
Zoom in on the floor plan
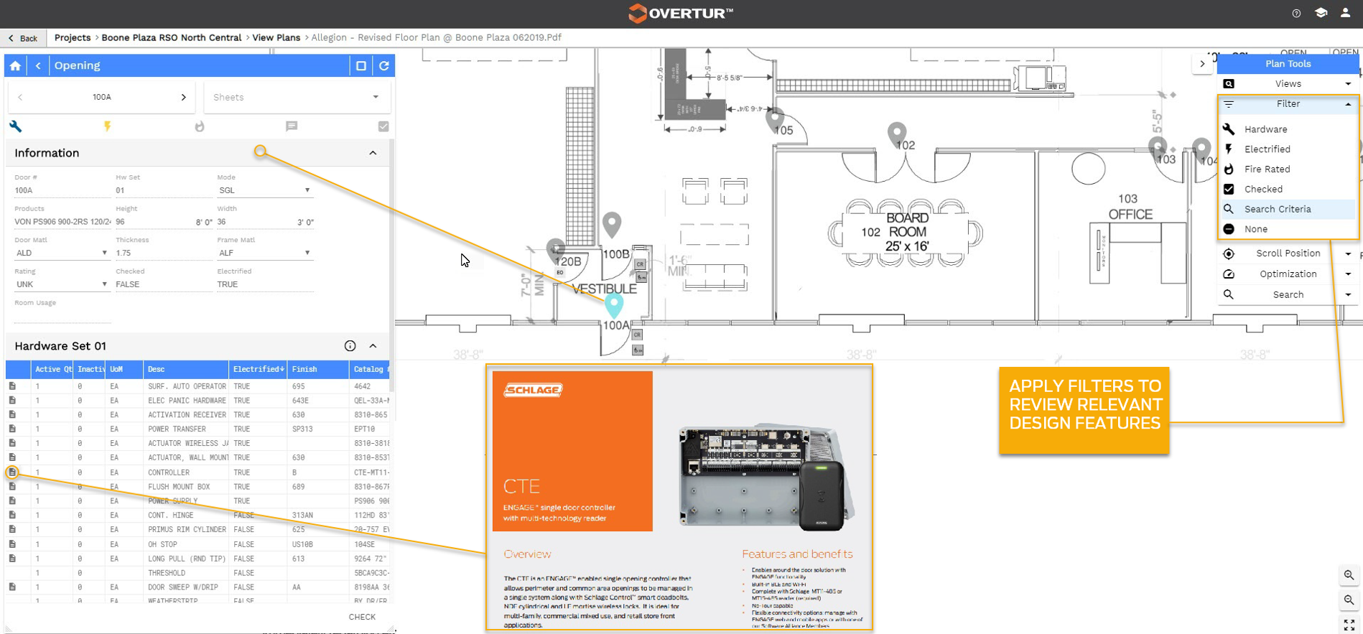[x=1349, y=575]
